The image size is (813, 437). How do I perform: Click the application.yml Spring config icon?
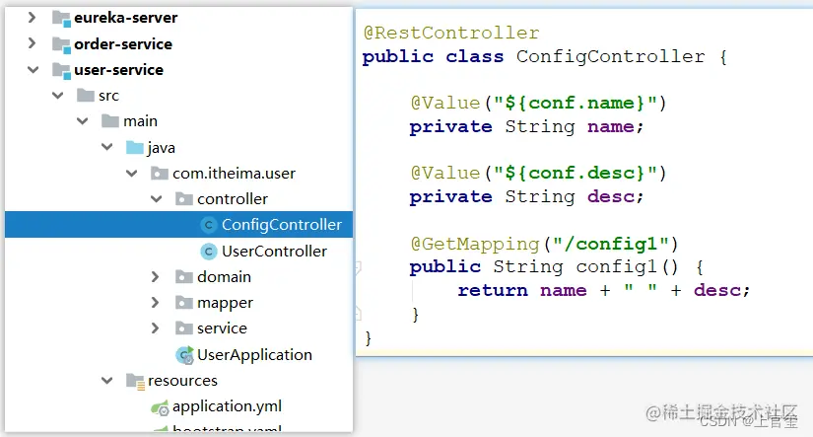[160, 408]
